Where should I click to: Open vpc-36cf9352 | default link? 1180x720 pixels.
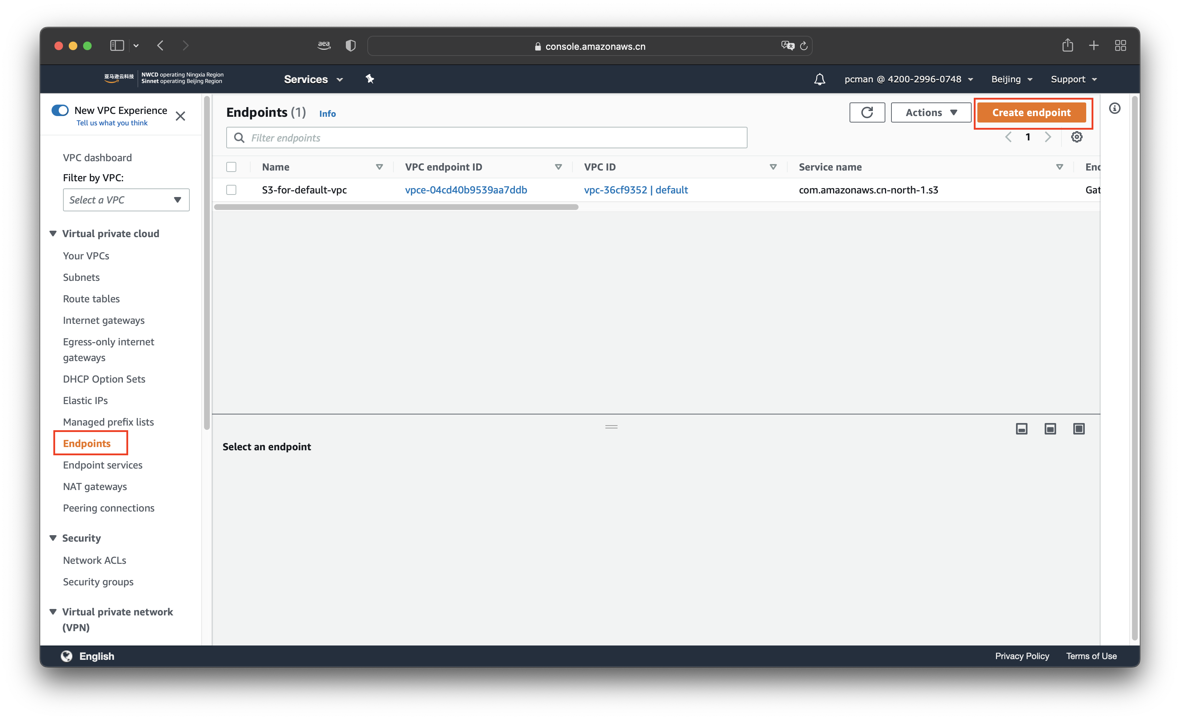point(636,190)
